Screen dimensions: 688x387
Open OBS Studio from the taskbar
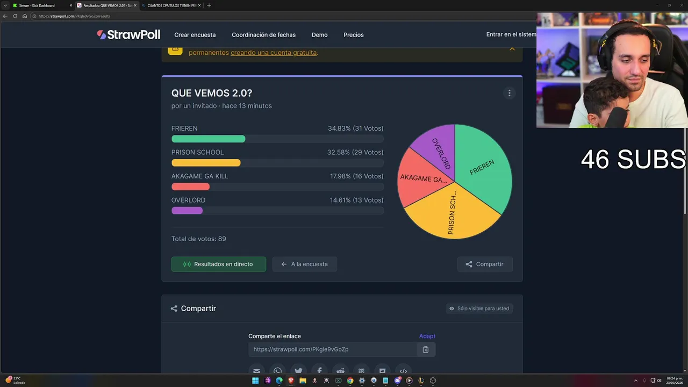pos(433,381)
